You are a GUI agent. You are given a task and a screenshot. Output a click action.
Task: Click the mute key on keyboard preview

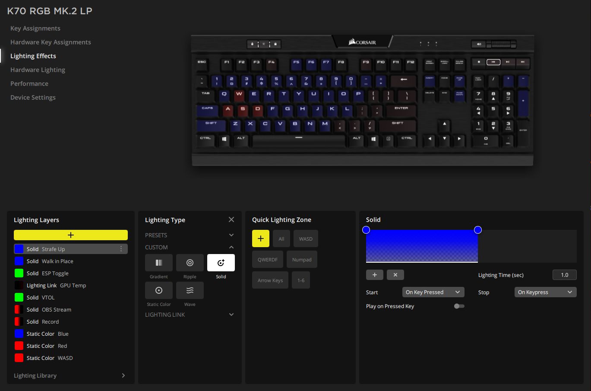(478, 44)
